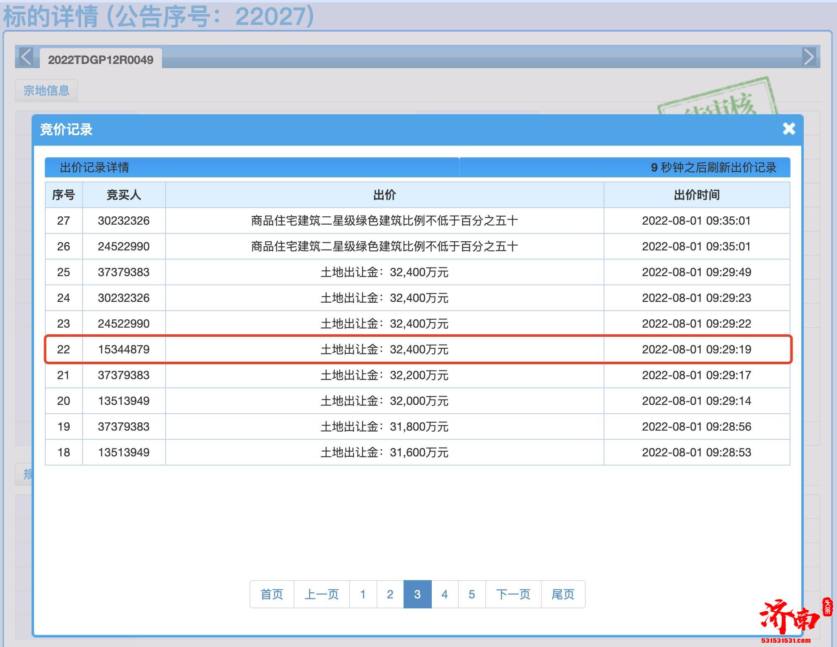Click bid time 09:29:19

(697, 349)
